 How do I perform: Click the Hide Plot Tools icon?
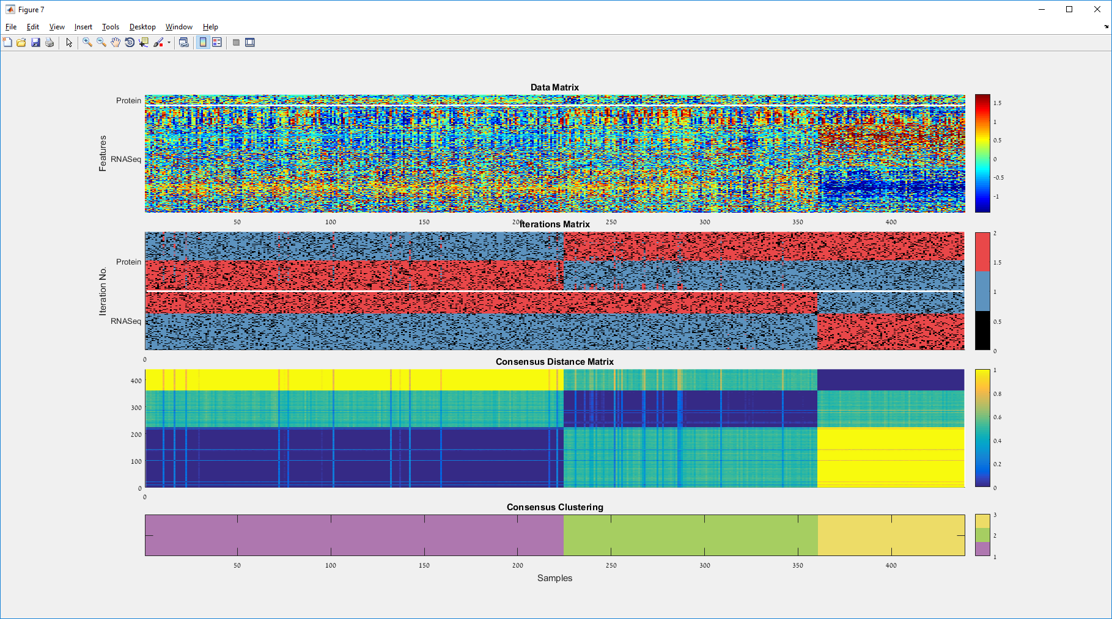(x=236, y=42)
